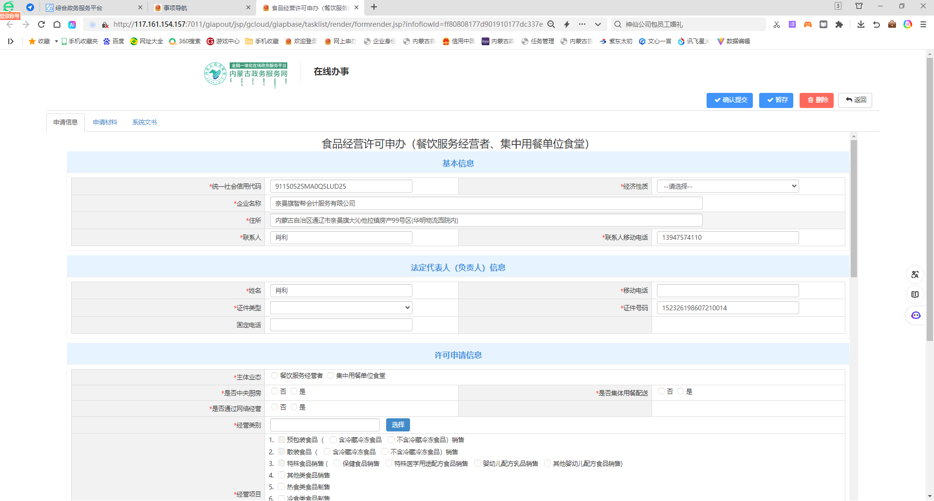The width and height of the screenshot is (934, 501).
Task: Click the home page icon
Action: [x=57, y=24]
